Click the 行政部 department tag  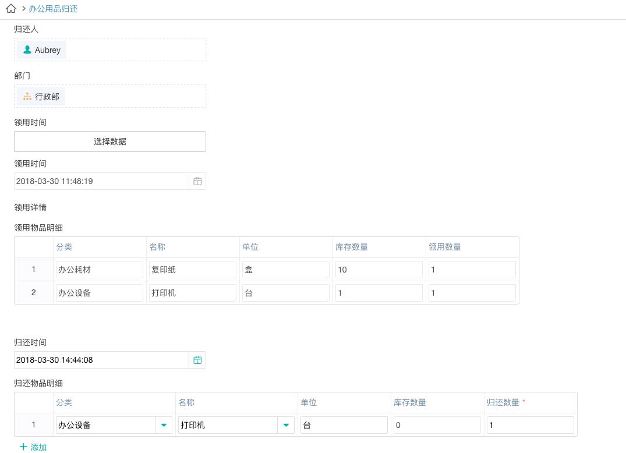[41, 97]
